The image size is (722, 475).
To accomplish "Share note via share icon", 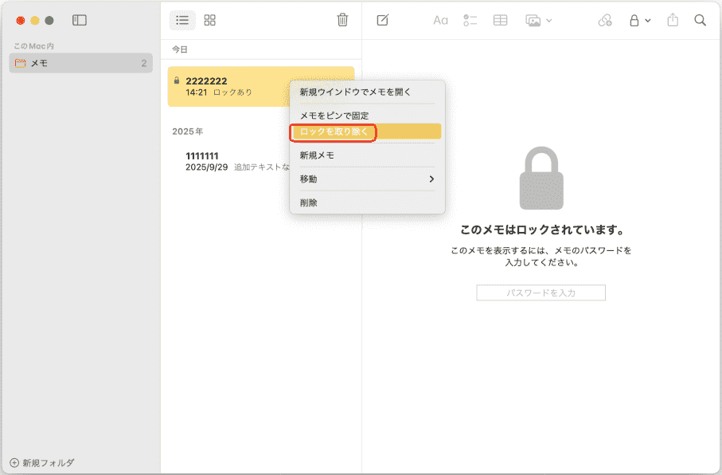I will (x=673, y=20).
